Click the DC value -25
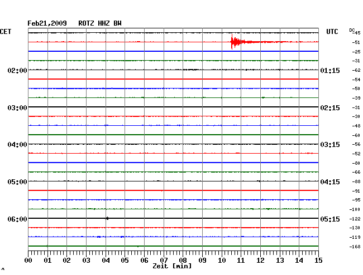Screen dimensions: 363x275 click(x=356, y=52)
